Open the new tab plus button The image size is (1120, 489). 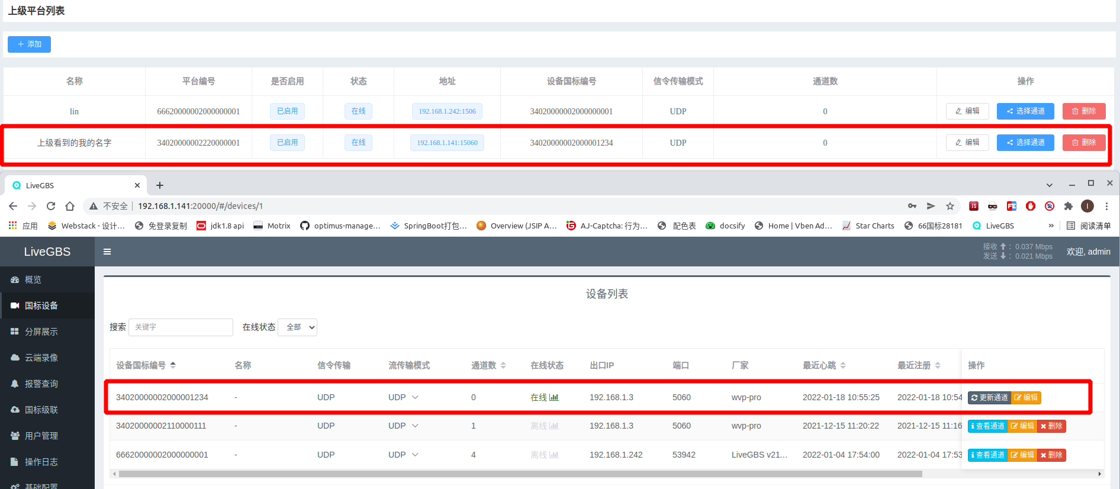pyautogui.click(x=160, y=185)
